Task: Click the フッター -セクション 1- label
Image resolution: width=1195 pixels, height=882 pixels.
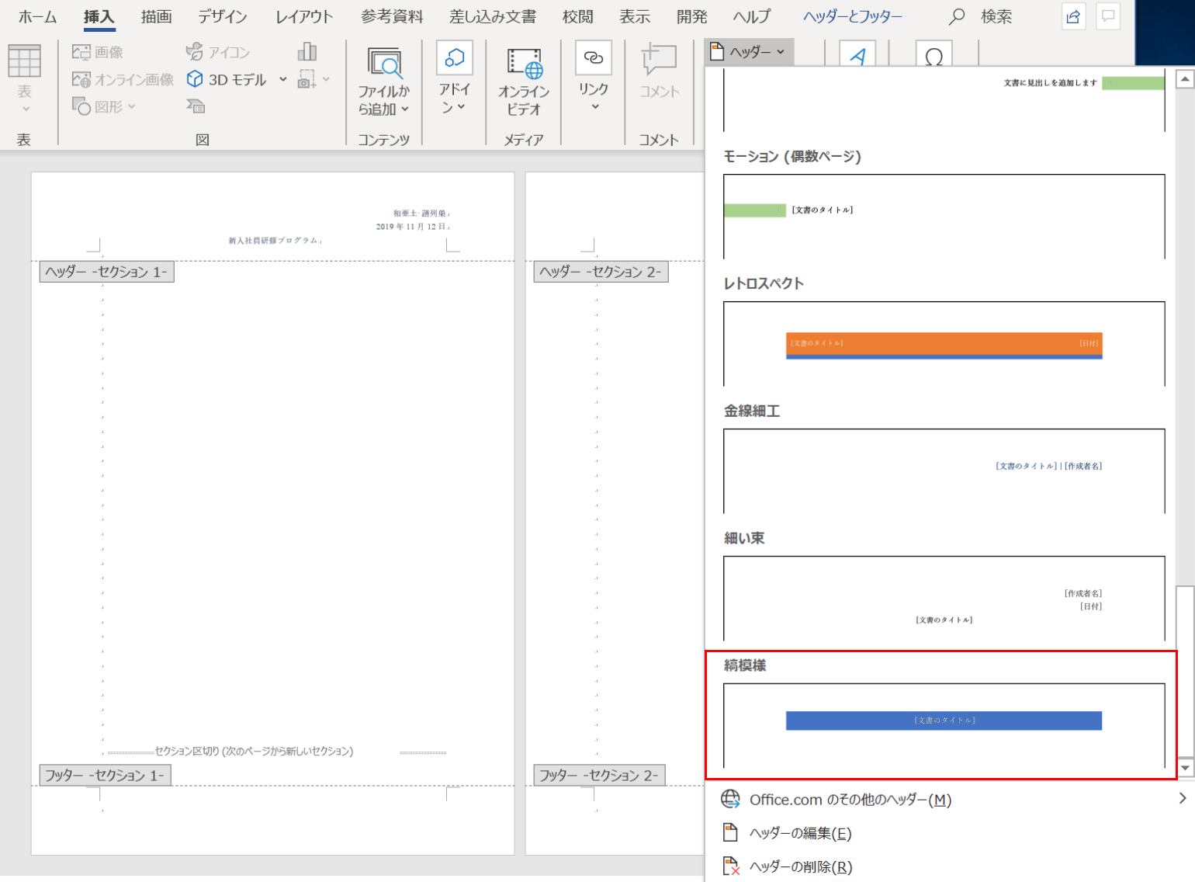Action: [x=105, y=775]
